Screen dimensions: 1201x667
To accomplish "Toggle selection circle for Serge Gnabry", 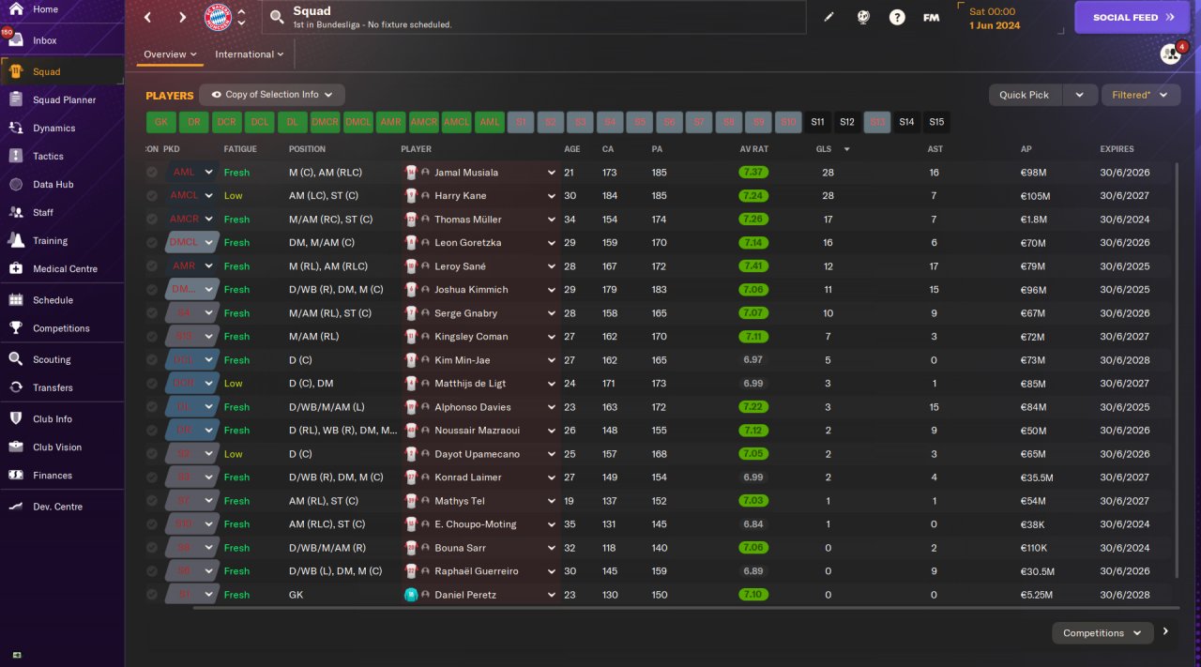I will coord(152,313).
